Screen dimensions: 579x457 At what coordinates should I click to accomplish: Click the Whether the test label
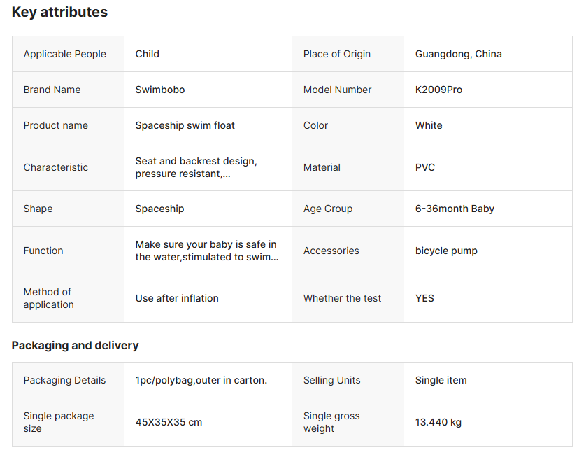click(x=342, y=298)
